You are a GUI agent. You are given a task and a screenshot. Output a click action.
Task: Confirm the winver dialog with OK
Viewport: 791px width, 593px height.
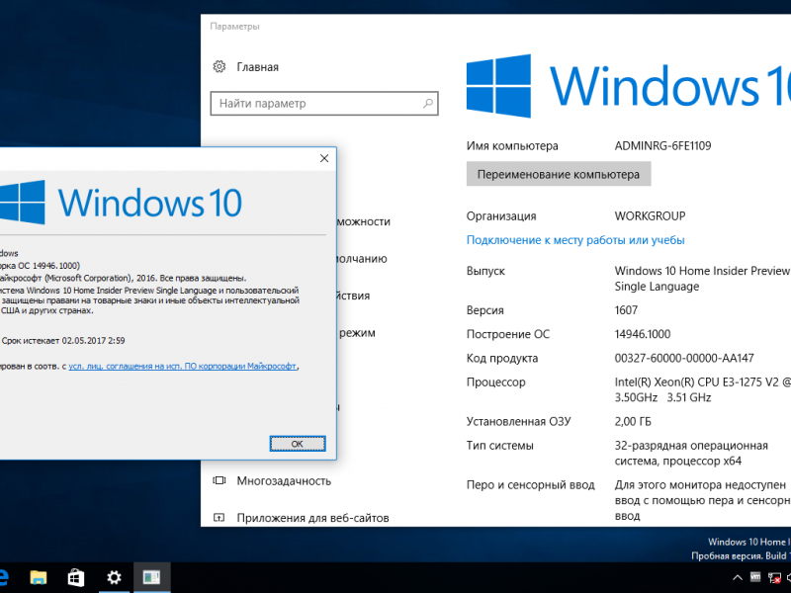click(298, 444)
